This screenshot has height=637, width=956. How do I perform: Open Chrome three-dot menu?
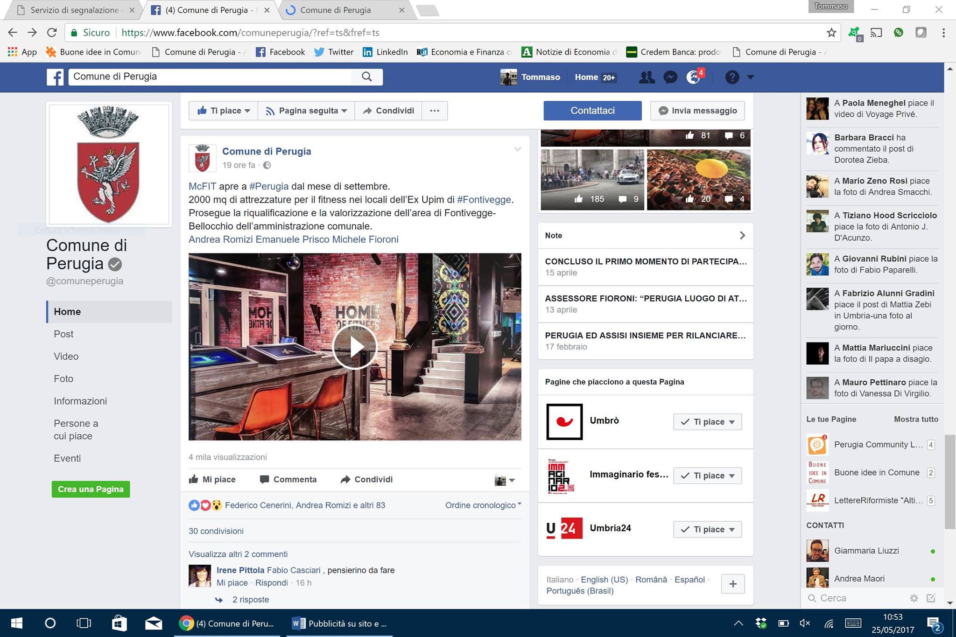pyautogui.click(x=943, y=32)
